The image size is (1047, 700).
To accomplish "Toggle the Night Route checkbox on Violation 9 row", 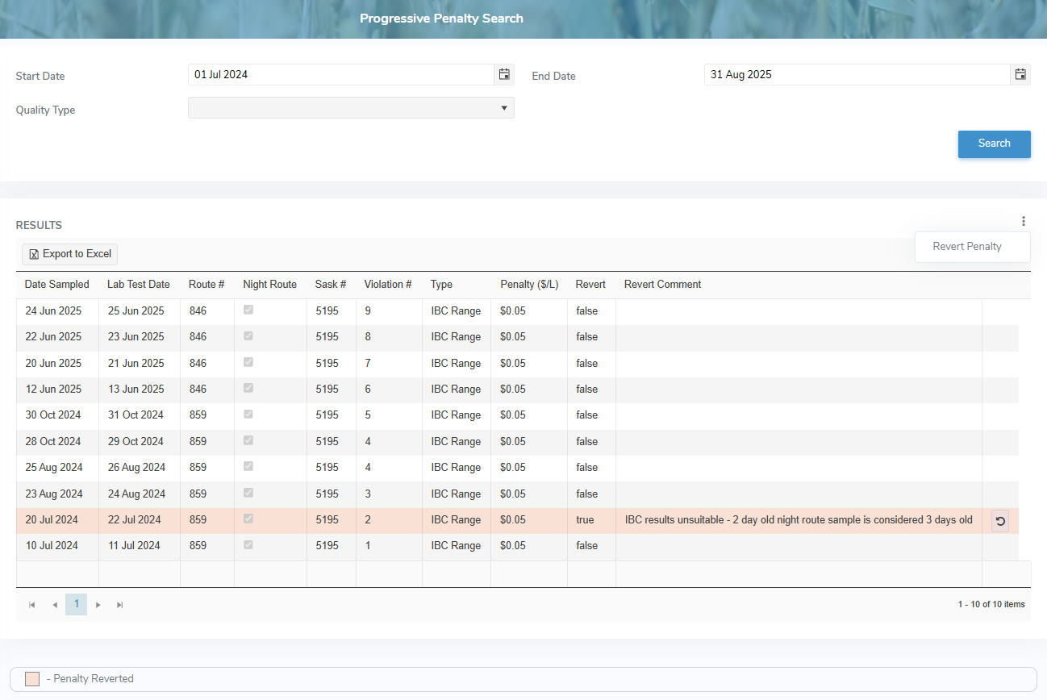I will pos(248,310).
